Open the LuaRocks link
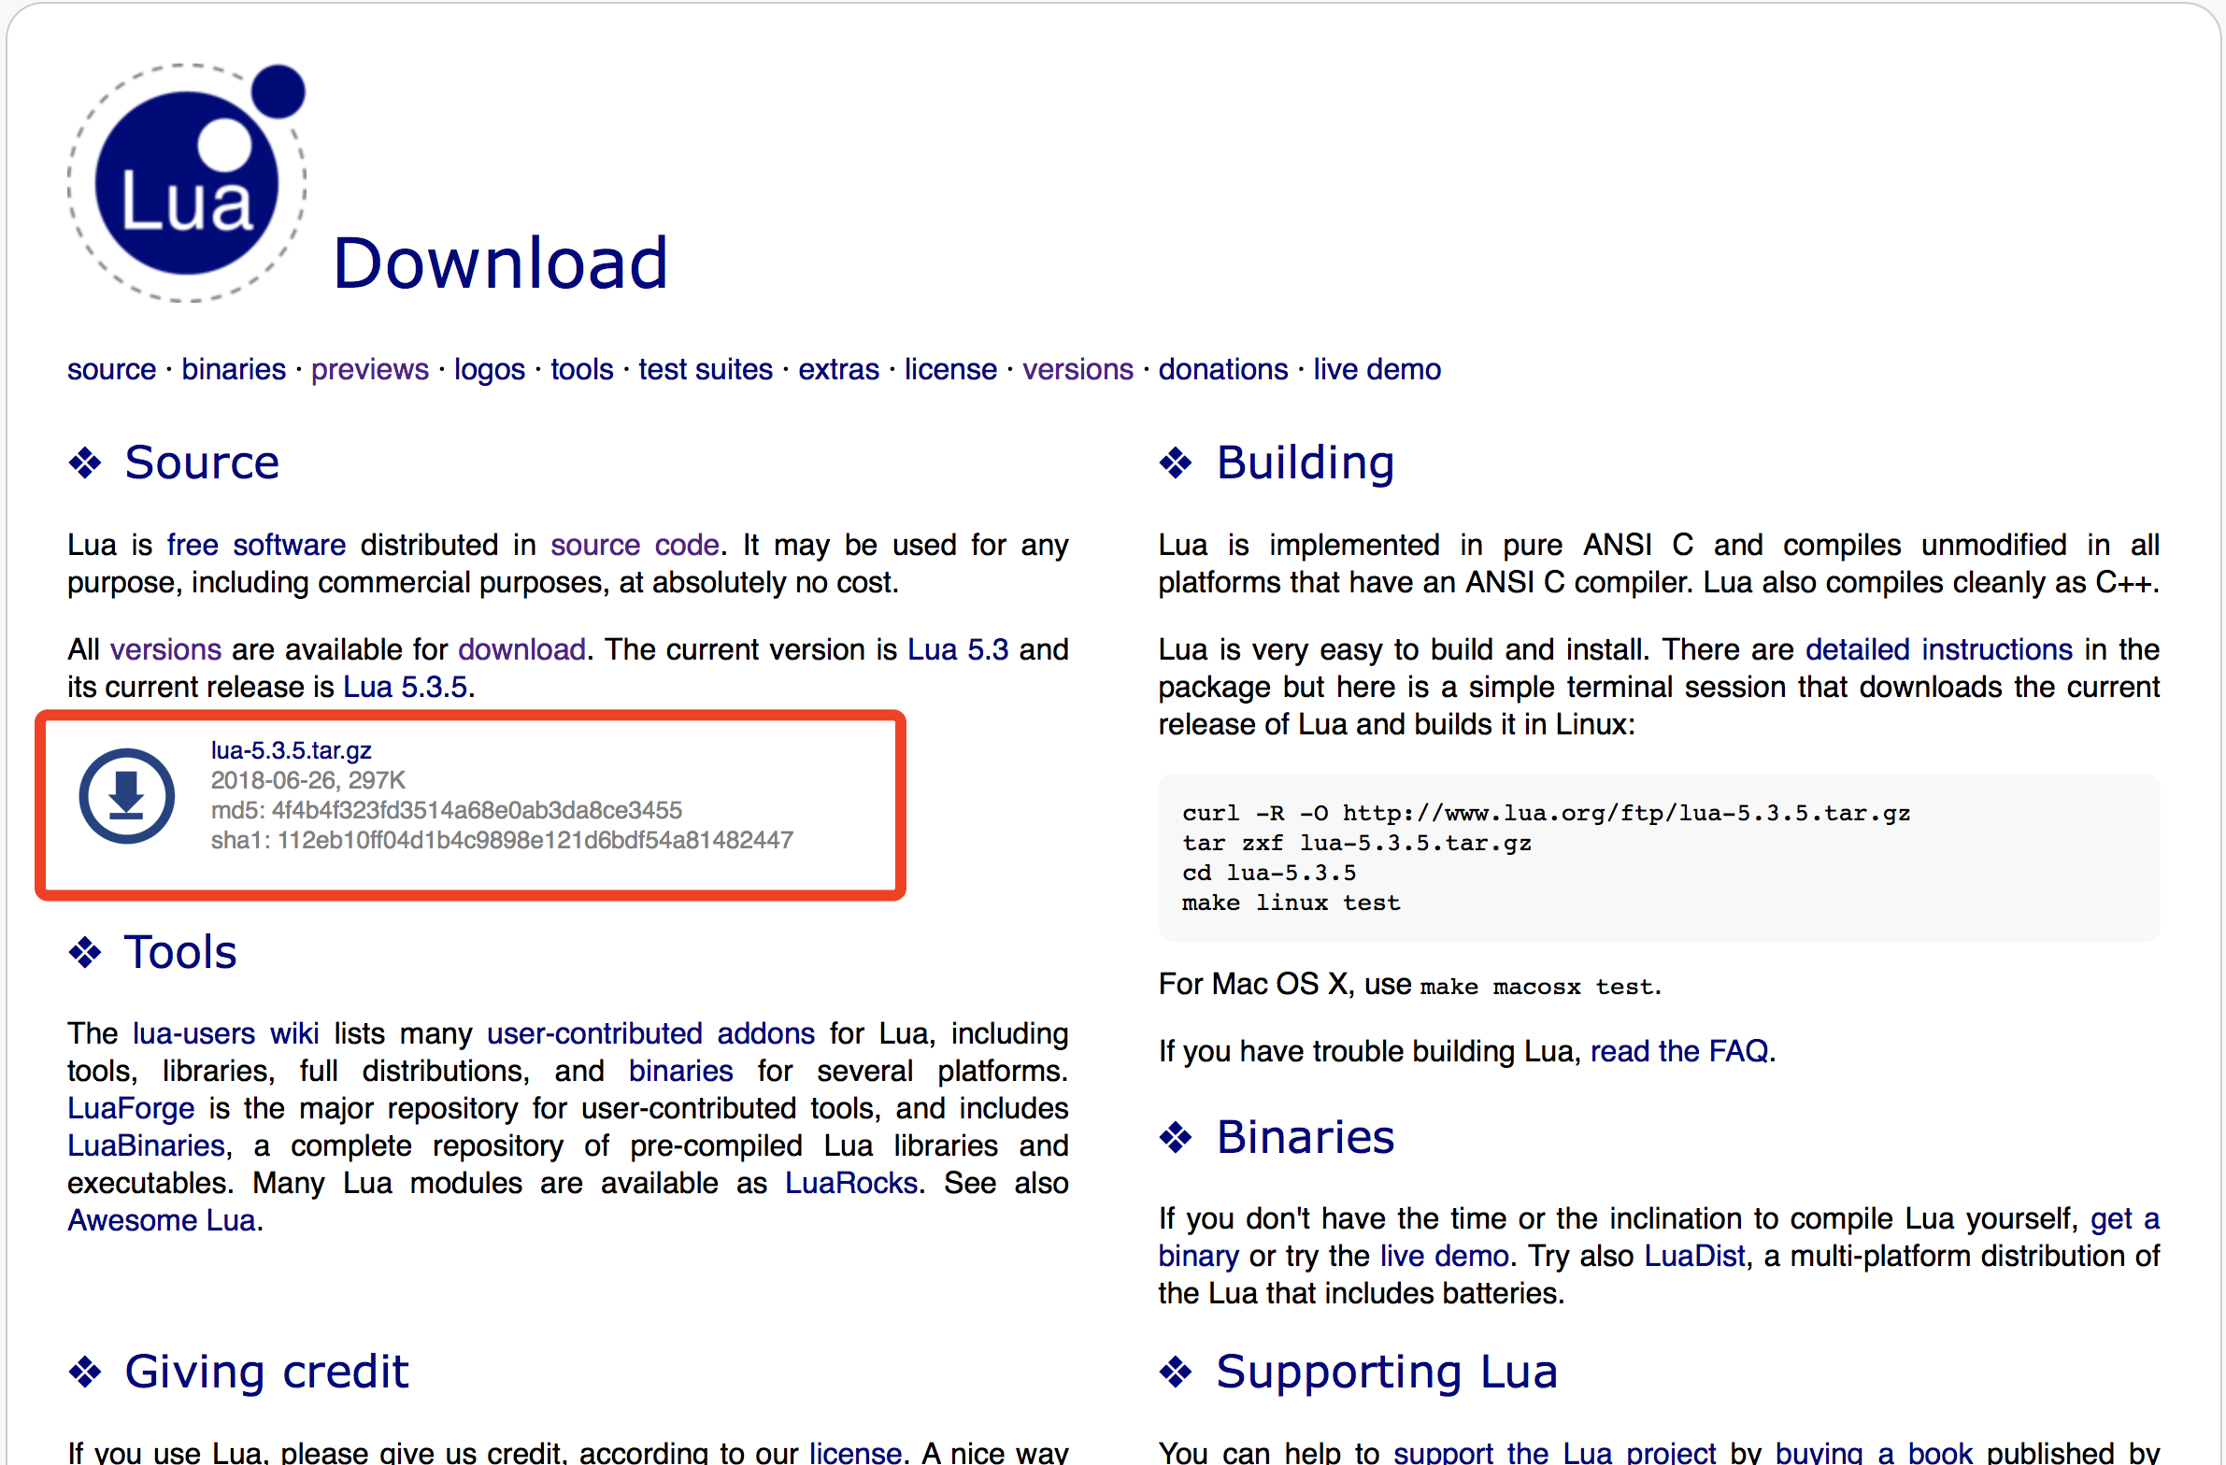The image size is (2226, 1465). click(851, 1183)
